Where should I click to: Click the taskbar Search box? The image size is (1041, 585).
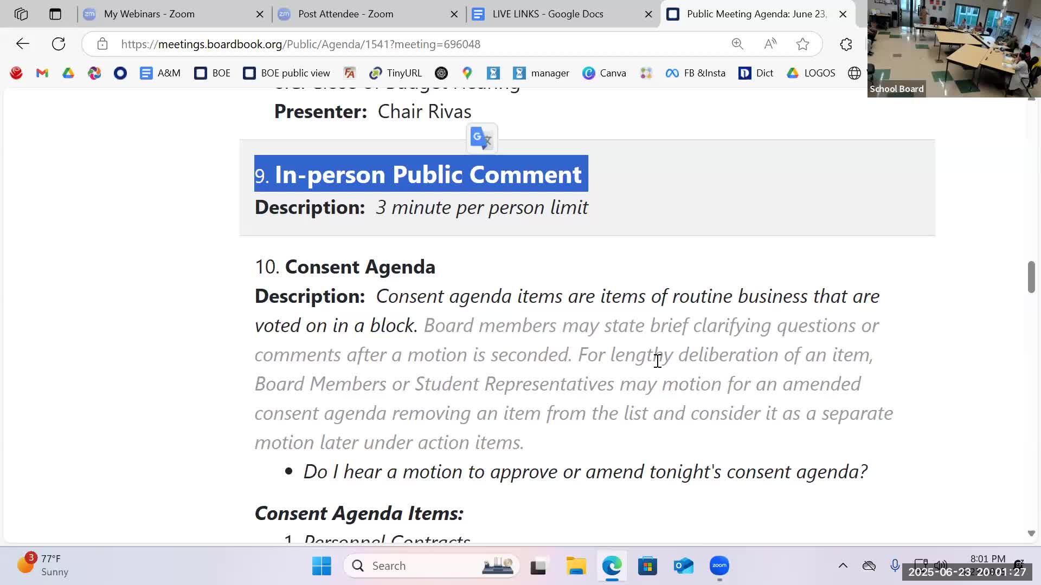point(432,566)
